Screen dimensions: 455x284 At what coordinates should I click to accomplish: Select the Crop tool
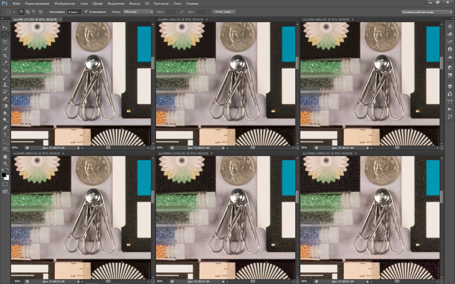[5, 56]
